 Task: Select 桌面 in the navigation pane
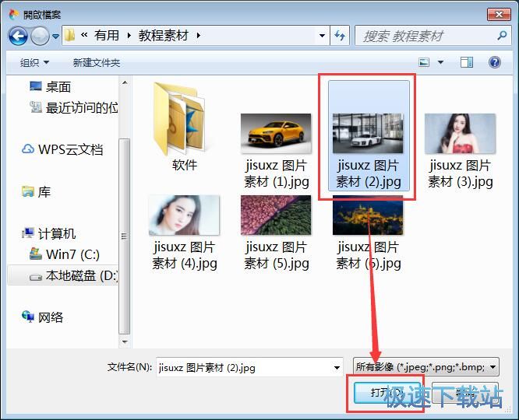click(58, 87)
